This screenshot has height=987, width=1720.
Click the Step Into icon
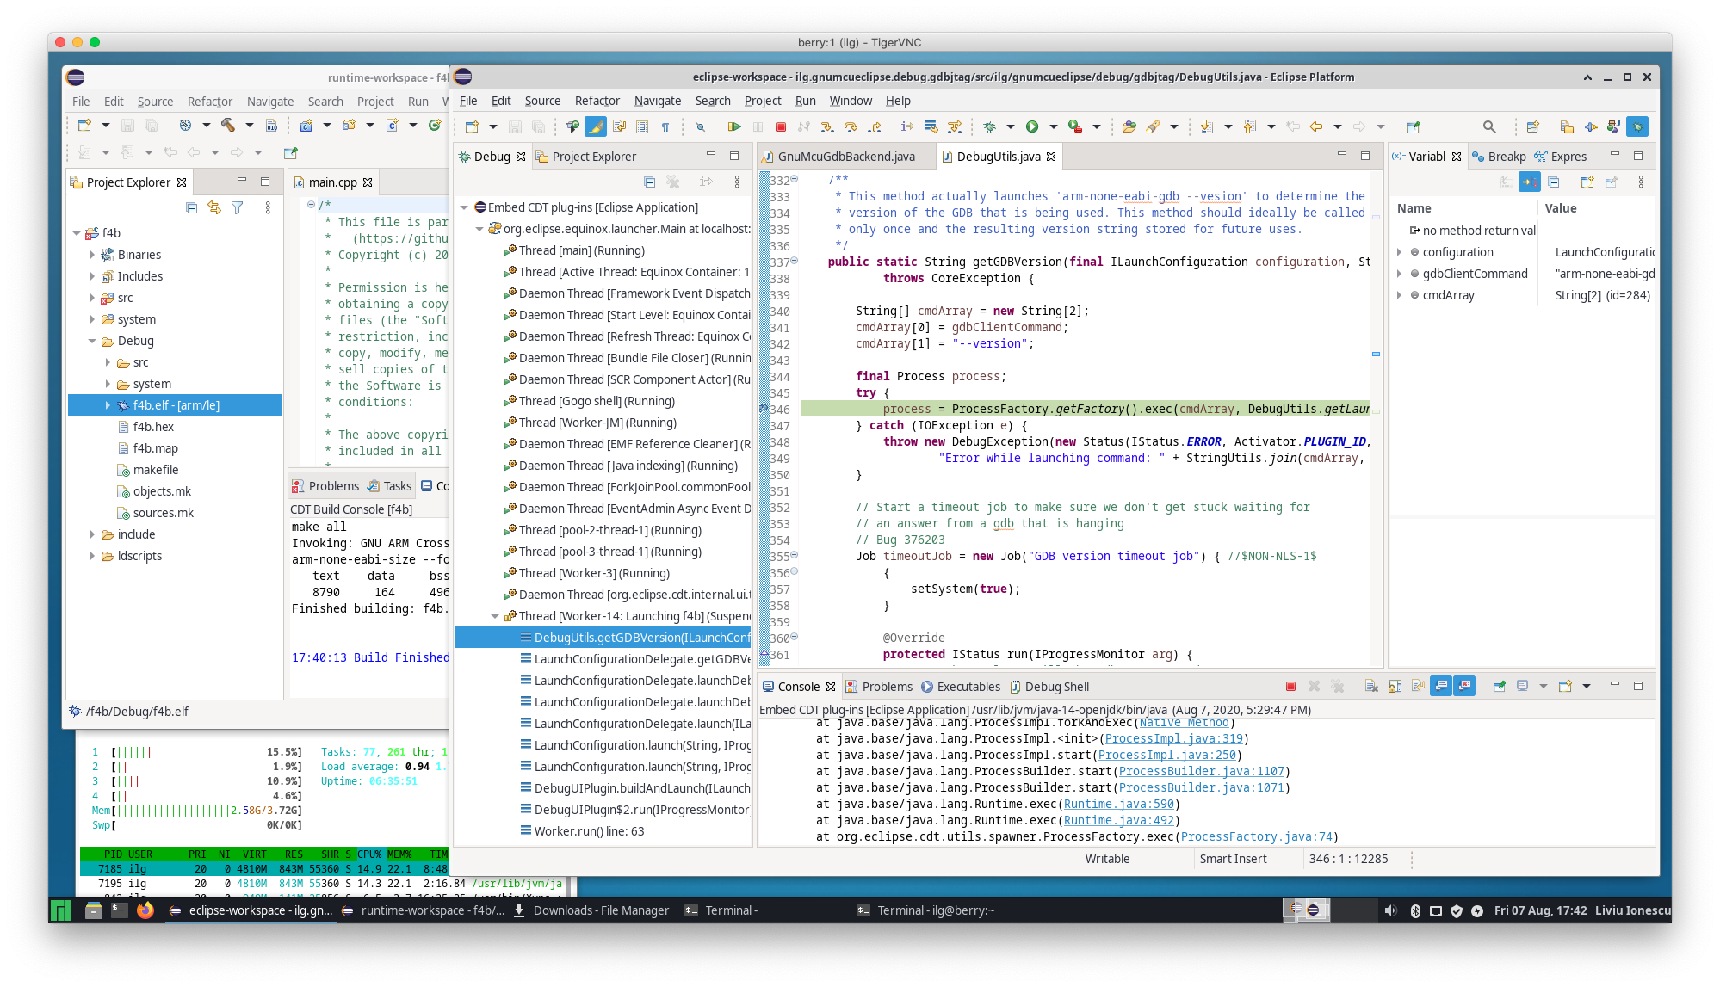(826, 126)
